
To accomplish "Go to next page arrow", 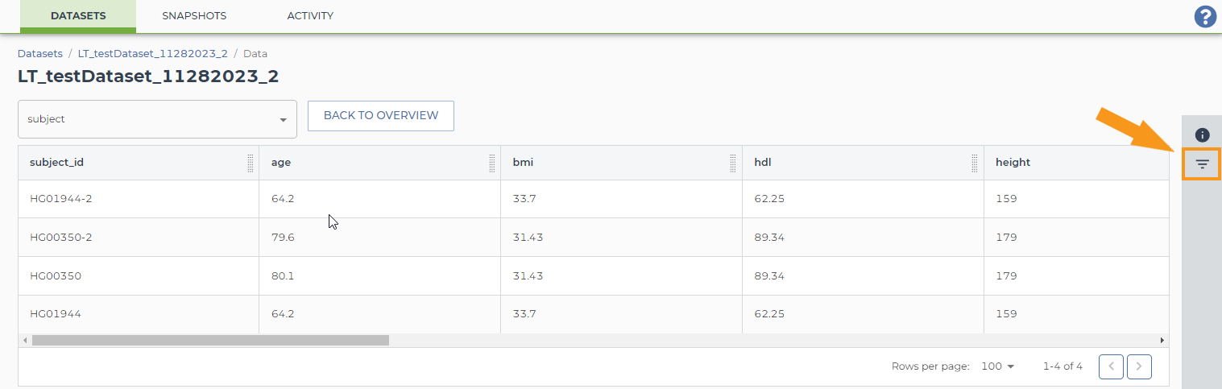I will (1139, 366).
